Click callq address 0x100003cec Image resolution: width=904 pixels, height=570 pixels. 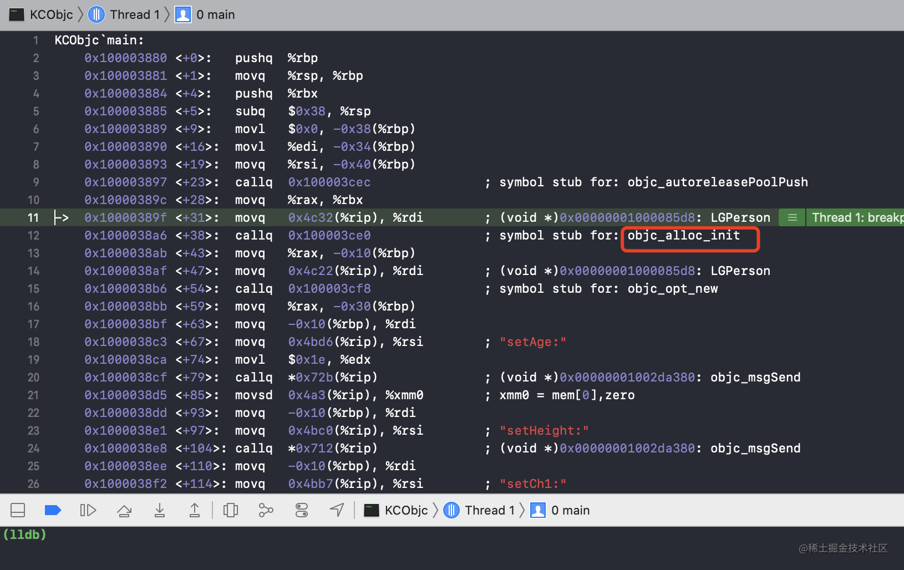point(329,182)
